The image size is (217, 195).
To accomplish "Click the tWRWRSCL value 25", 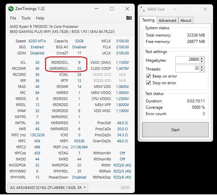I will coord(79,68).
